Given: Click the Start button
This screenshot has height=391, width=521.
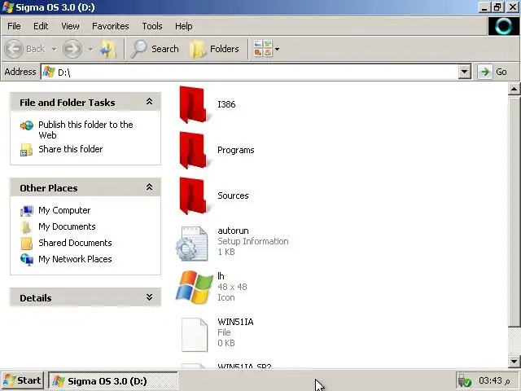Looking at the screenshot, I should click(x=22, y=380).
